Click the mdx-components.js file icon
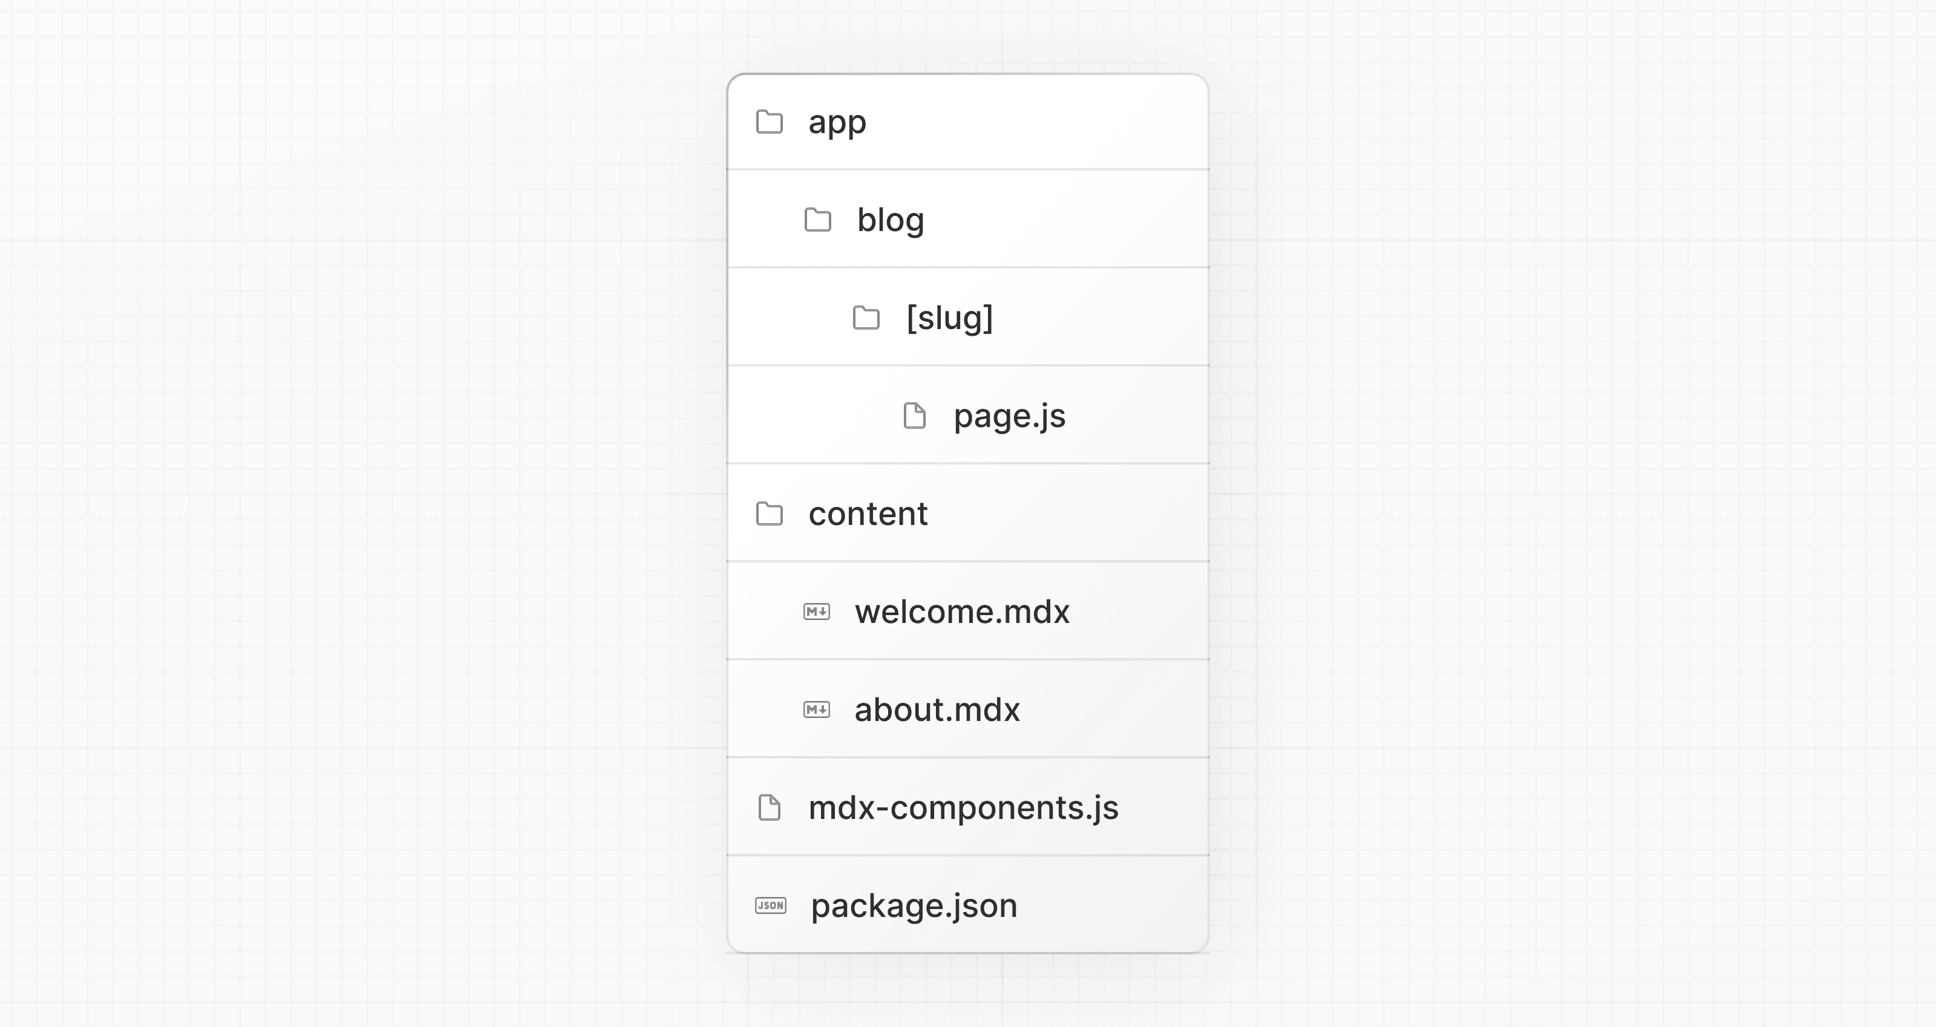 pos(771,807)
